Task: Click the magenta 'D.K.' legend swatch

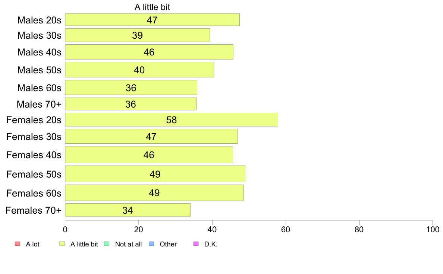Action: 196,244
